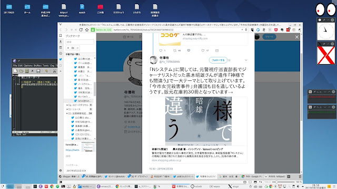This screenshot has width=337, height=189.
Task: Open the History panel clock icon
Action: [x=61, y=54]
